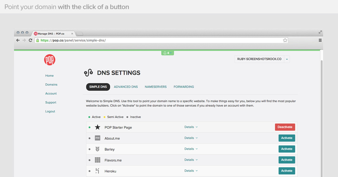Expand Details for Flavors.me
This screenshot has height=177, width=338.
coord(191,160)
